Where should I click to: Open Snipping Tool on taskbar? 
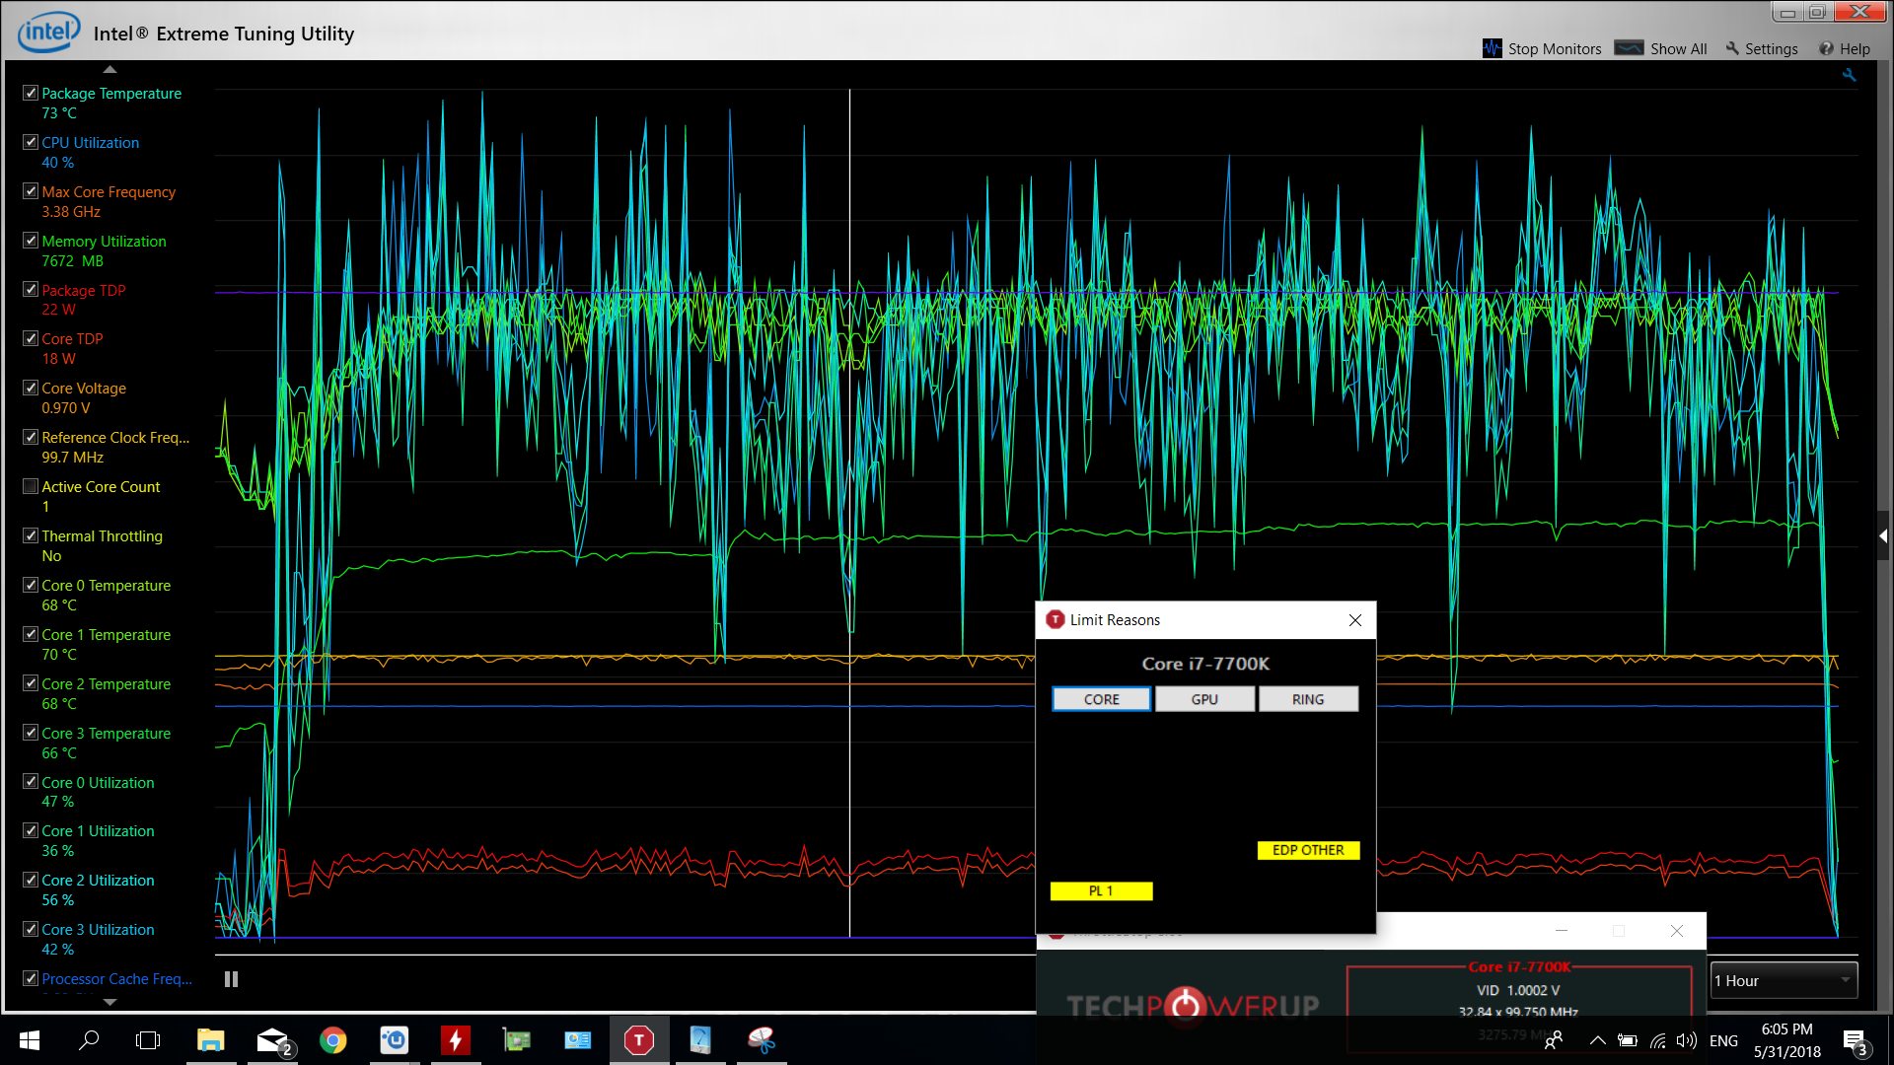(x=762, y=1040)
